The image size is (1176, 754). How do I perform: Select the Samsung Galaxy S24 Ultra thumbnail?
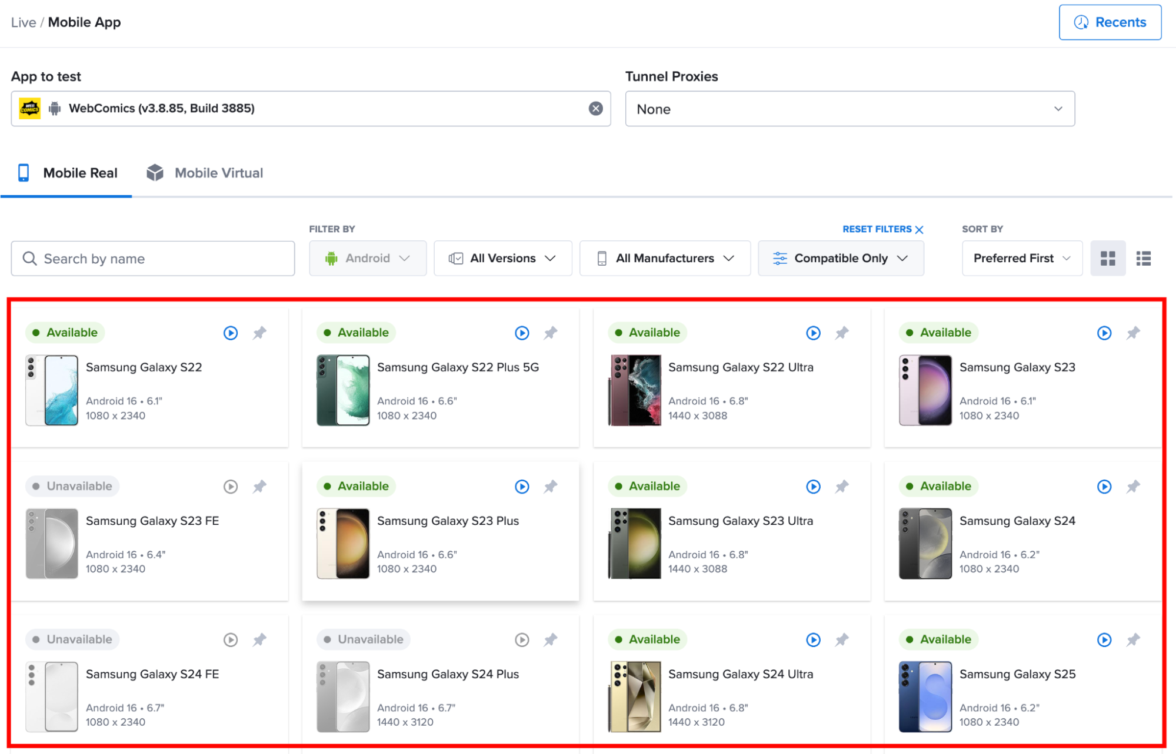pos(634,697)
